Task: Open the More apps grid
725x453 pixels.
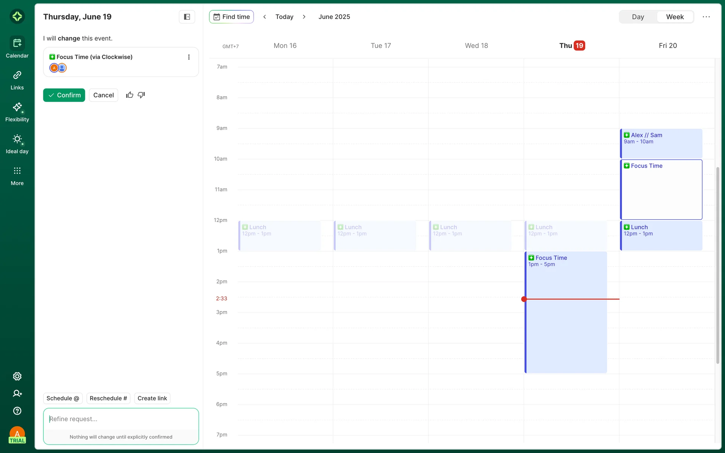Action: point(17,176)
